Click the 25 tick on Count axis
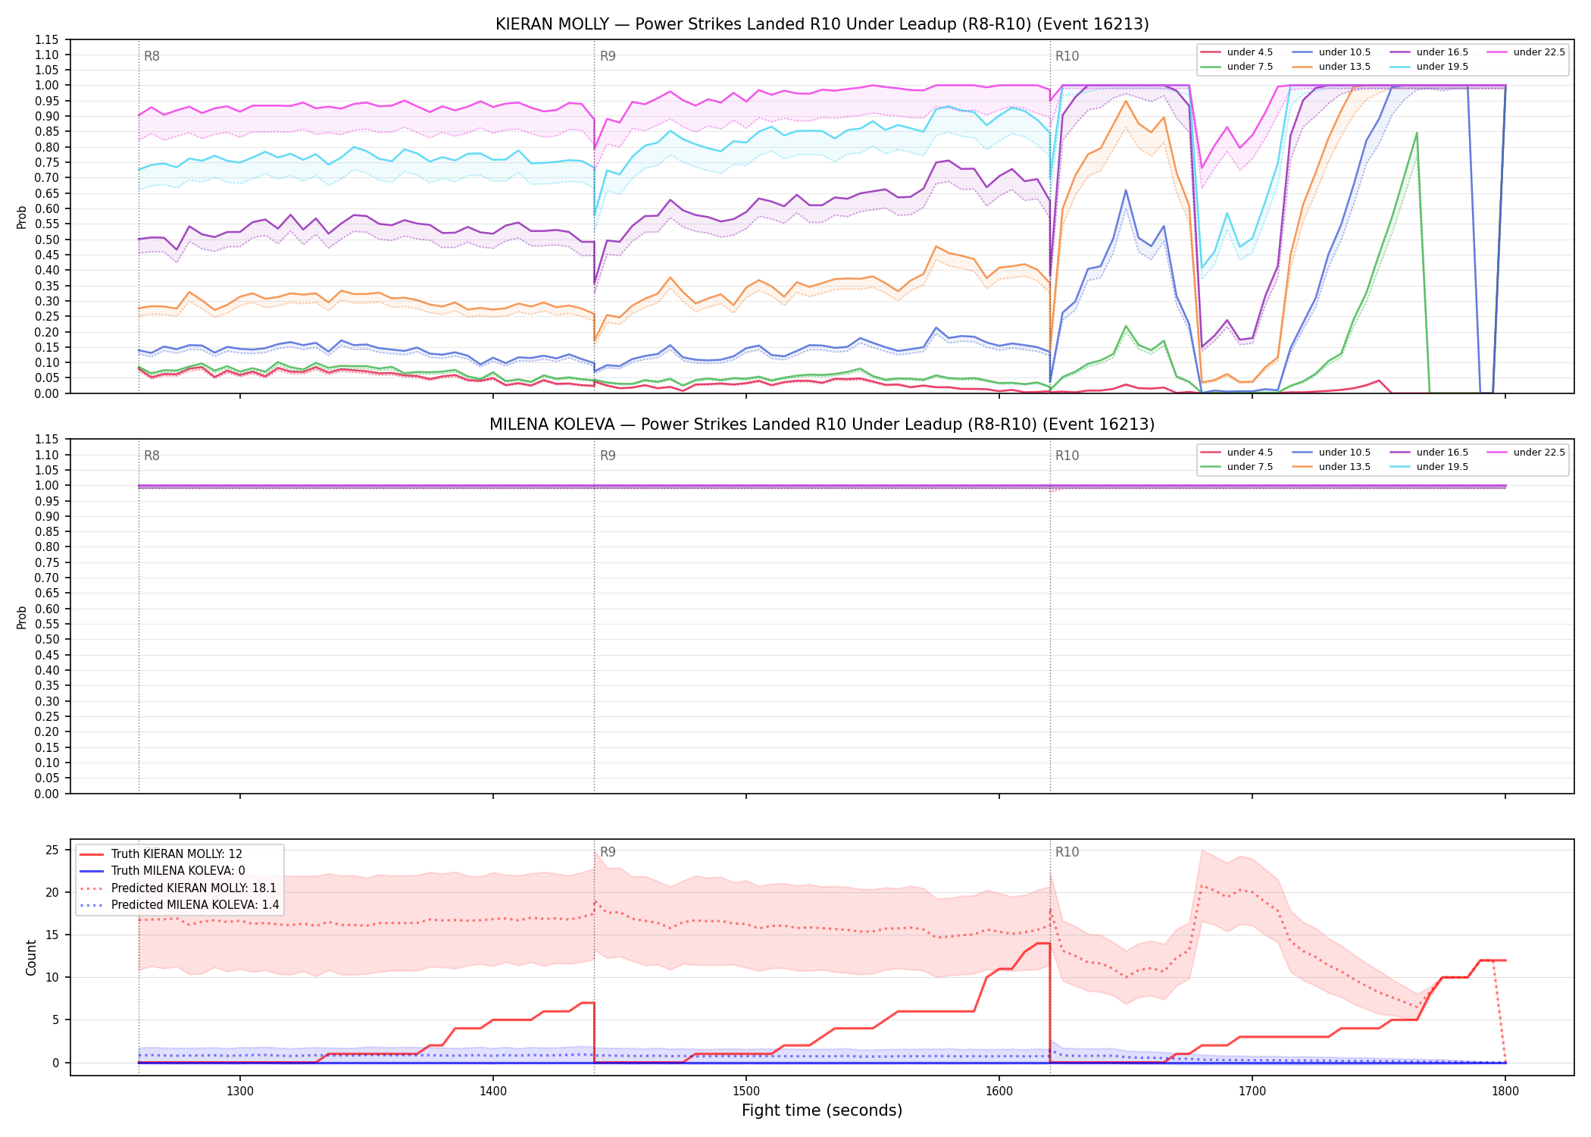 point(52,850)
